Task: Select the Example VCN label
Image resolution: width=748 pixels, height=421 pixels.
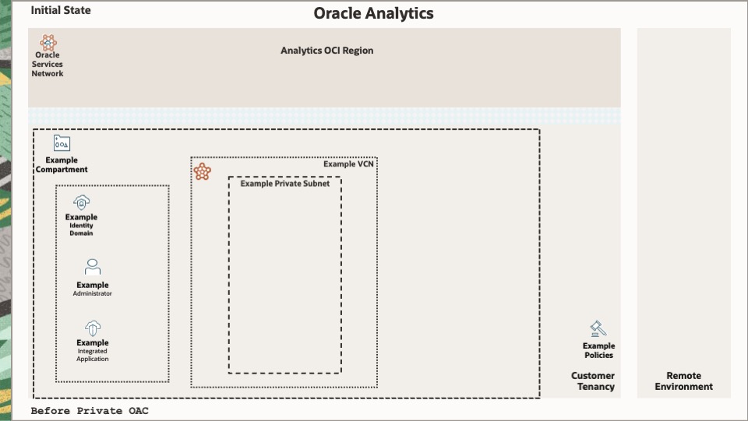Action: point(348,164)
